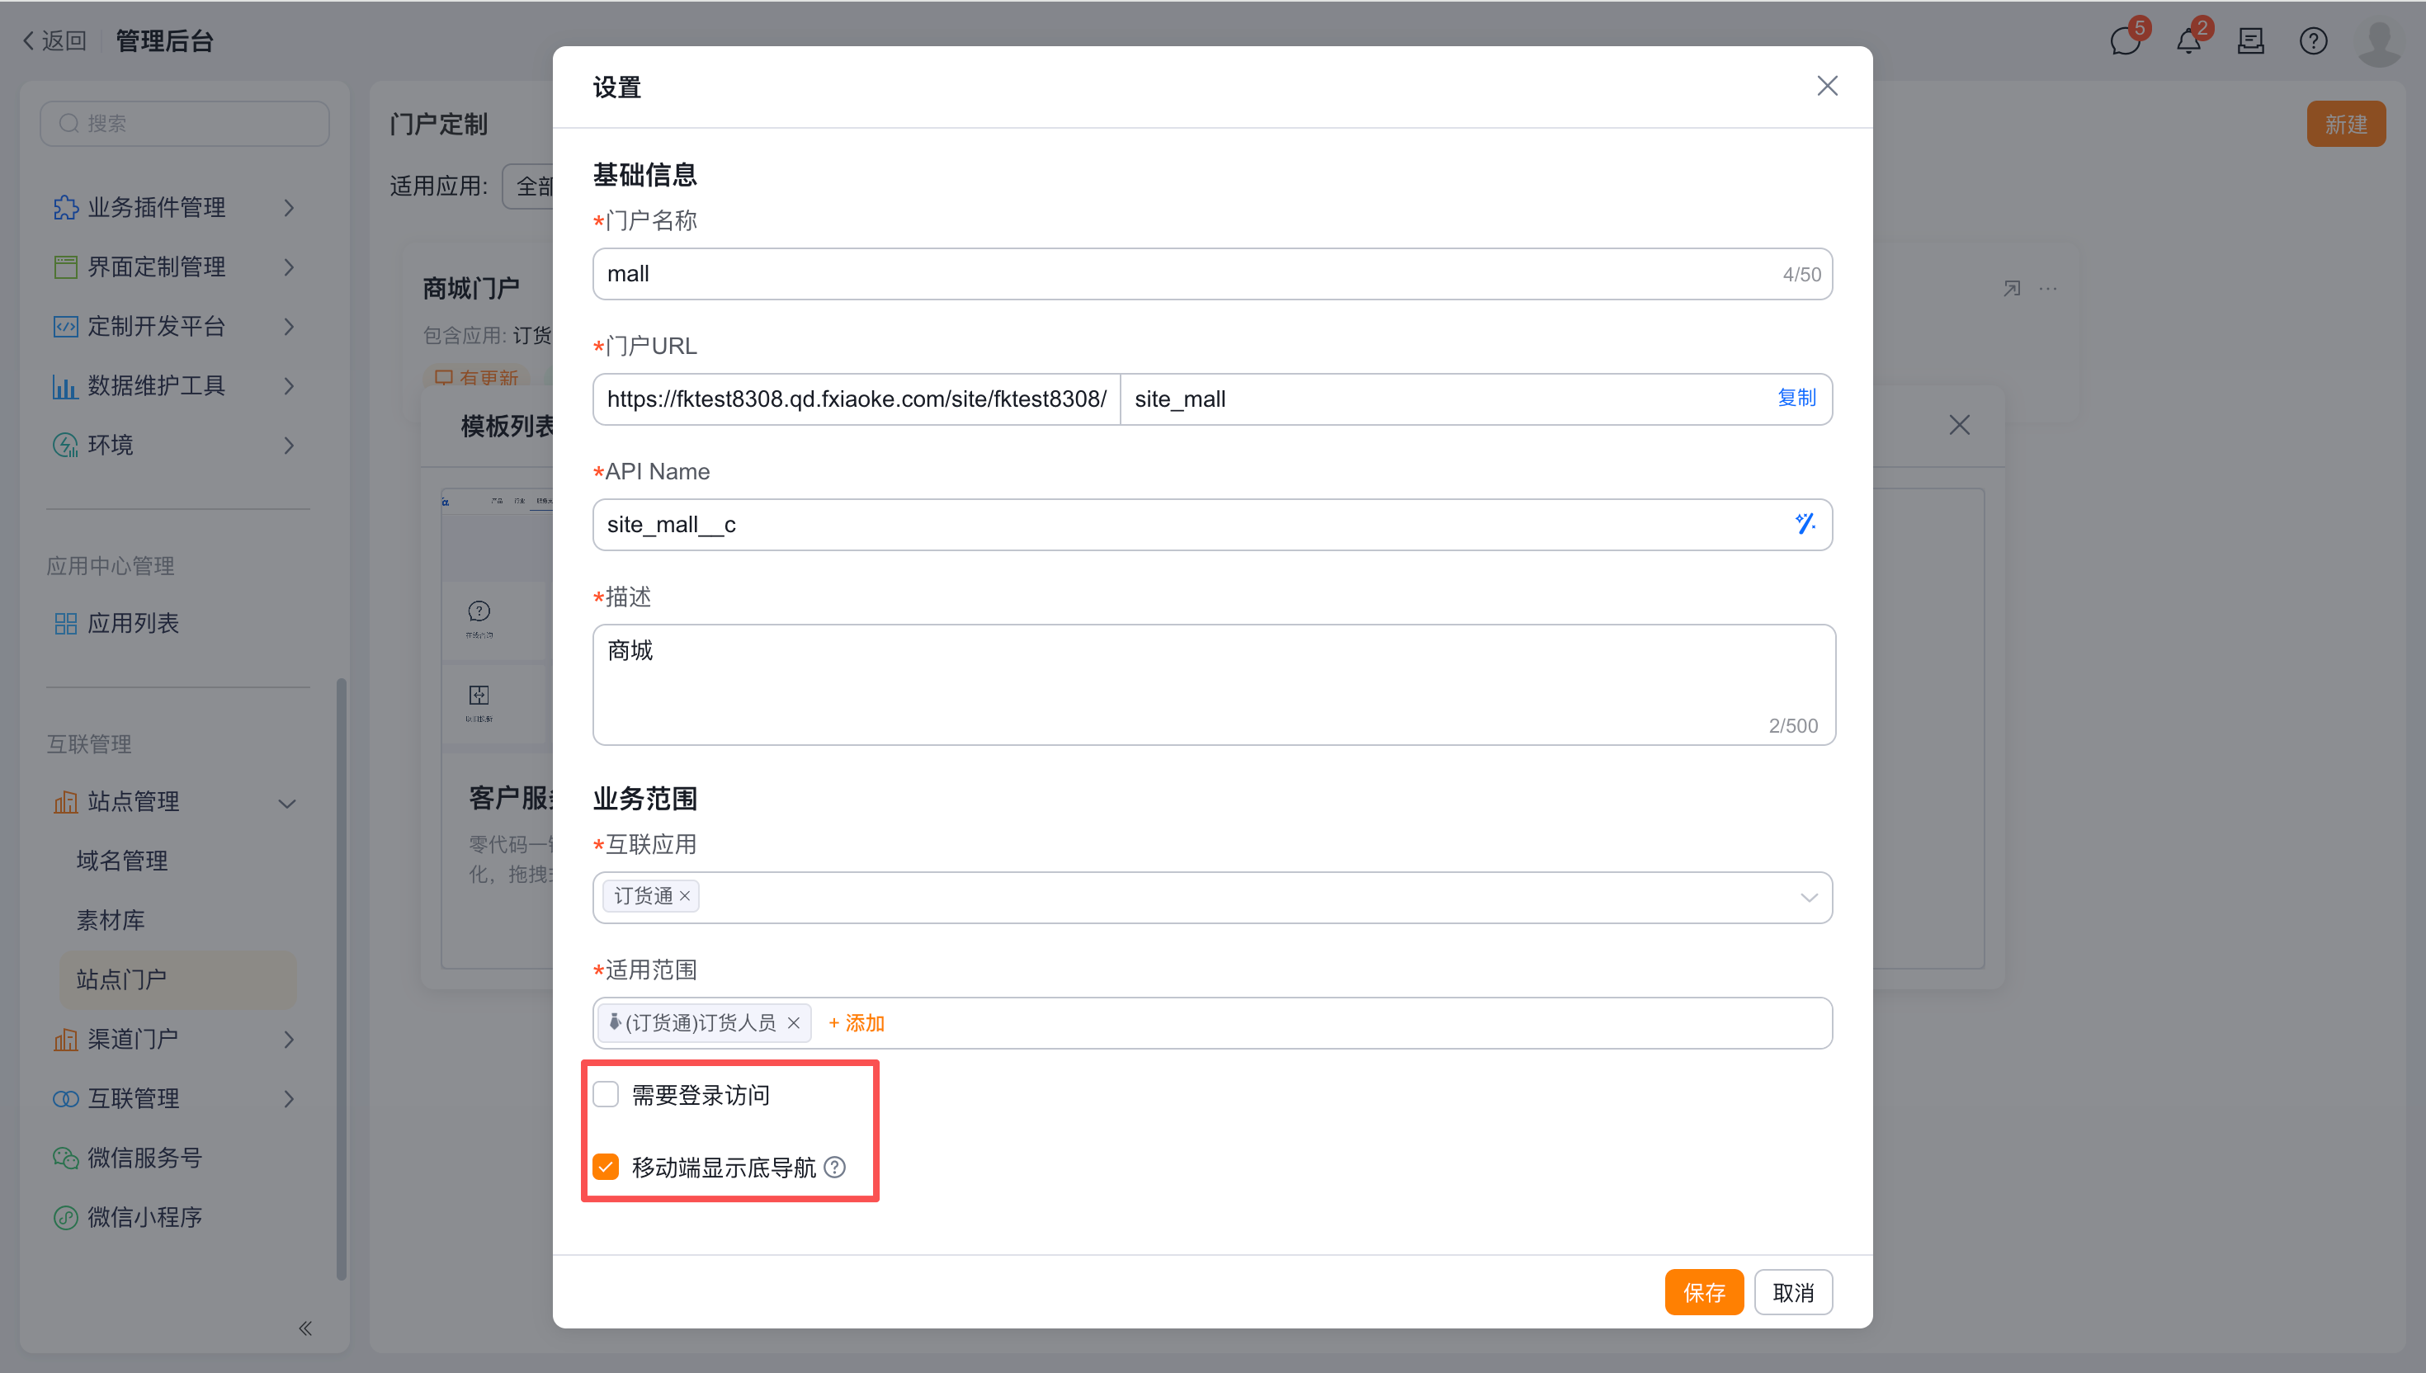Click the 保存 button

[x=1703, y=1292]
